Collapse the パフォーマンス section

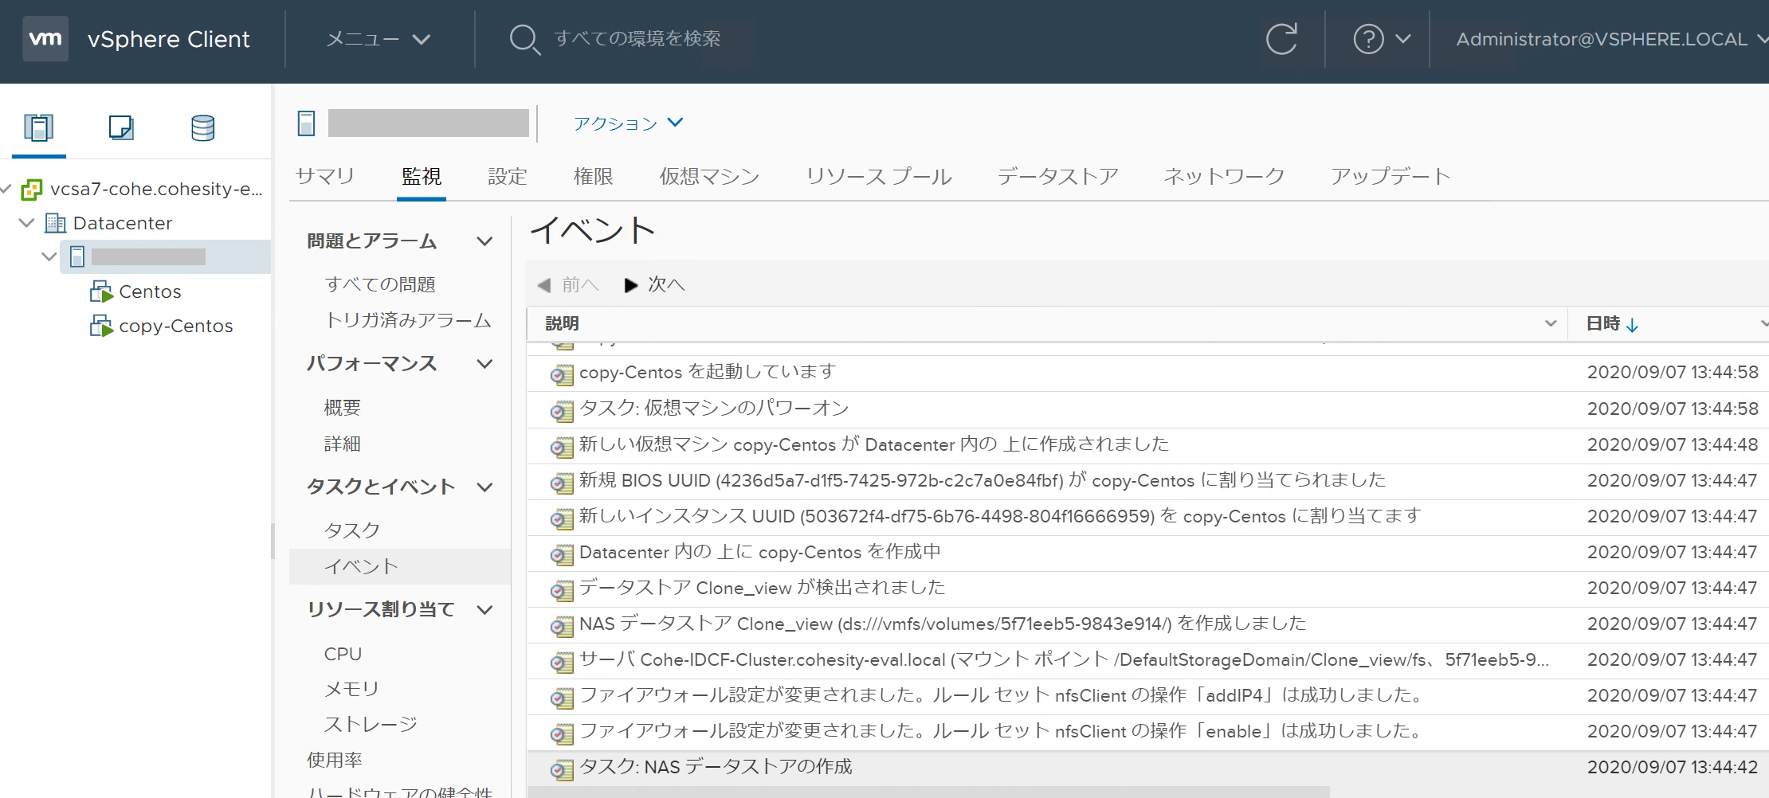(x=484, y=364)
